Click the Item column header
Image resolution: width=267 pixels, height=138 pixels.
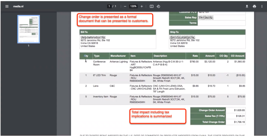[x=141, y=56]
